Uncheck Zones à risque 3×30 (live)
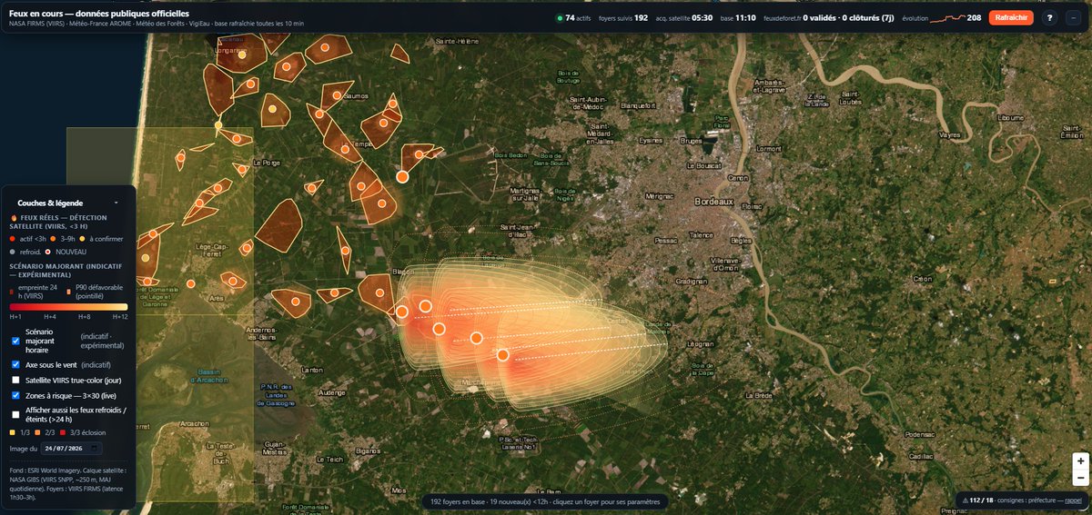This screenshot has width=1092, height=515. click(15, 396)
